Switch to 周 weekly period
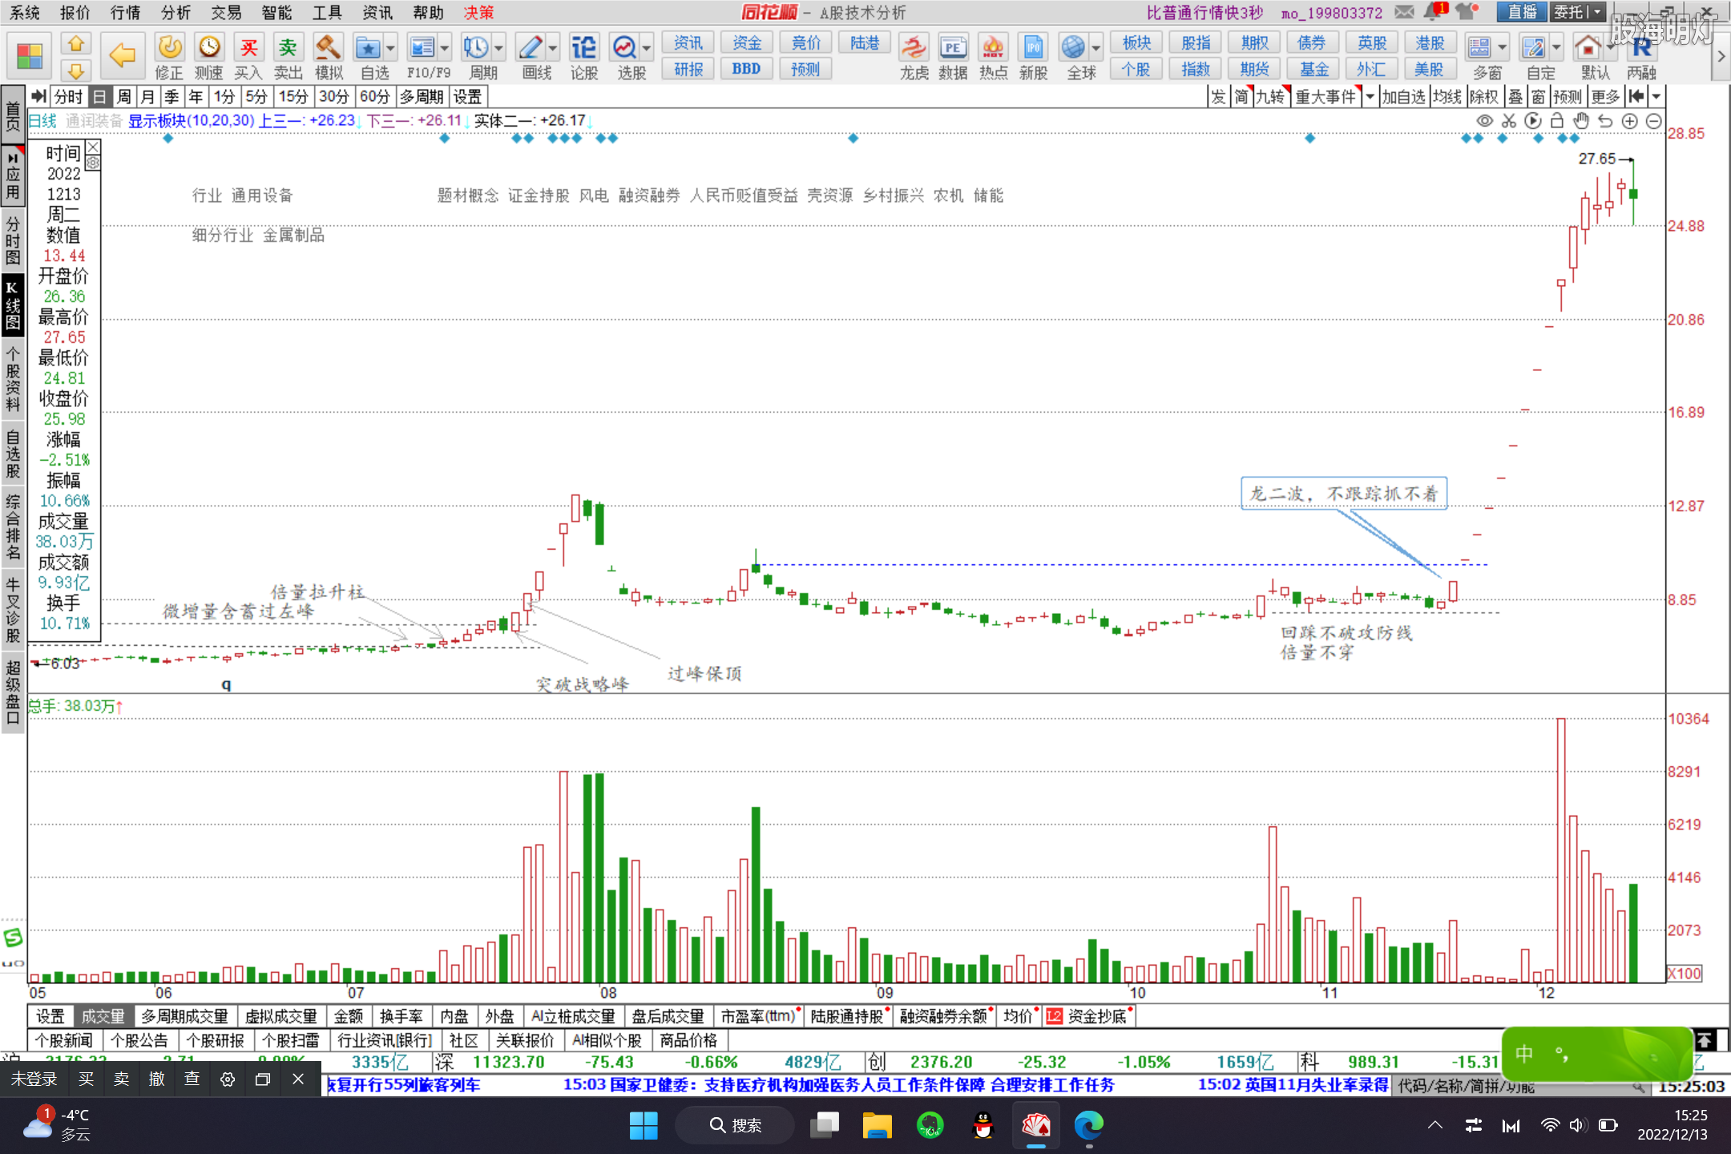Image resolution: width=1731 pixels, height=1154 pixels. coord(123,97)
